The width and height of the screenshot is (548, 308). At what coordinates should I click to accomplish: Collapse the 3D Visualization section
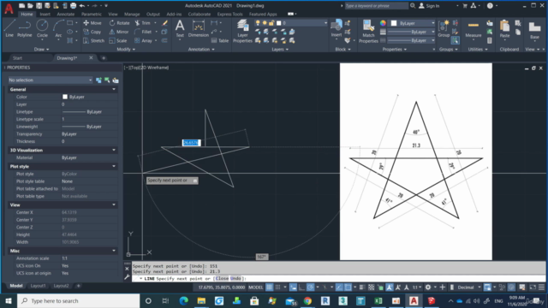point(114,151)
